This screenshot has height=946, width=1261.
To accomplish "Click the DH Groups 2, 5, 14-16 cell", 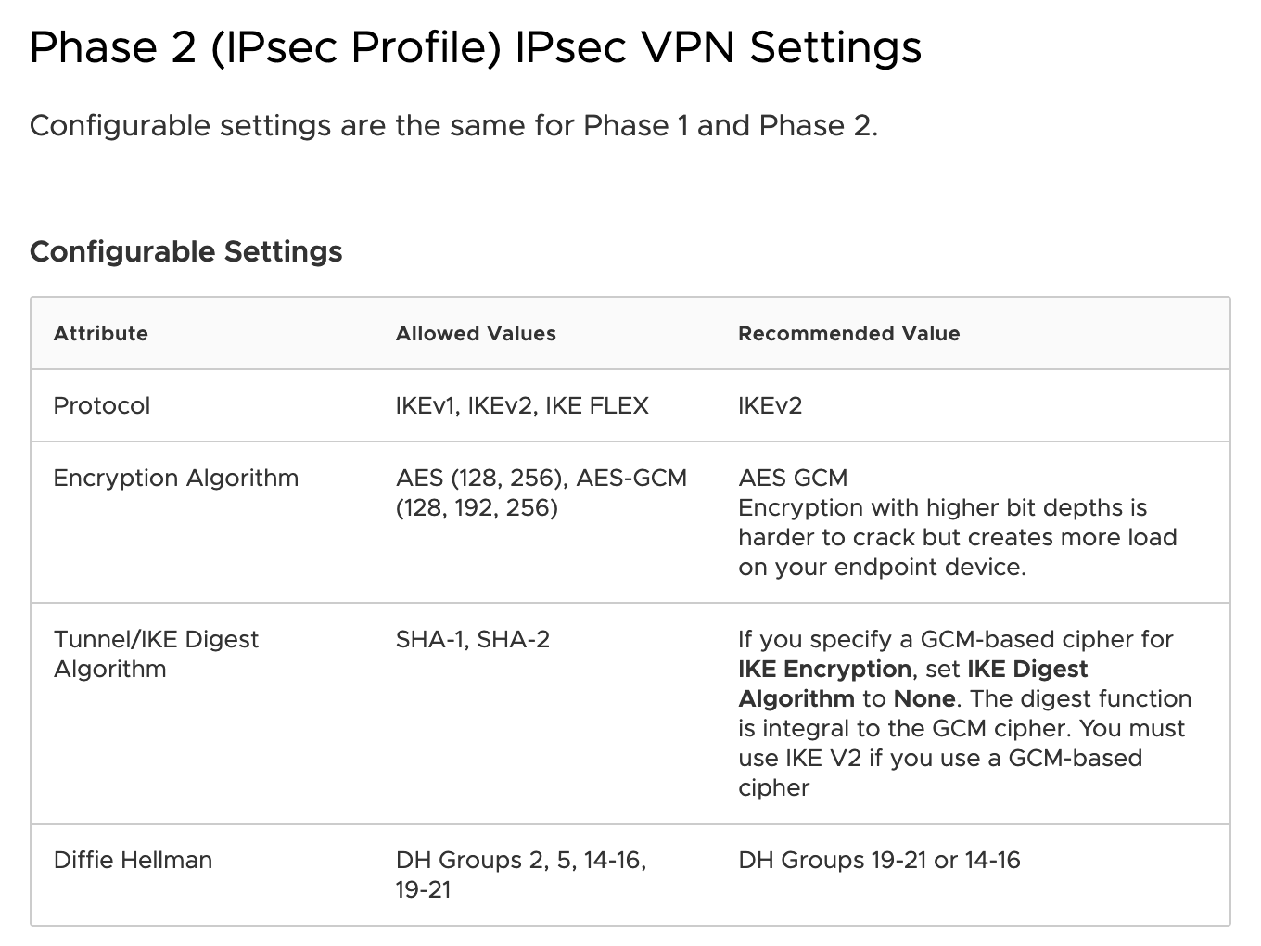I will click(x=521, y=875).
